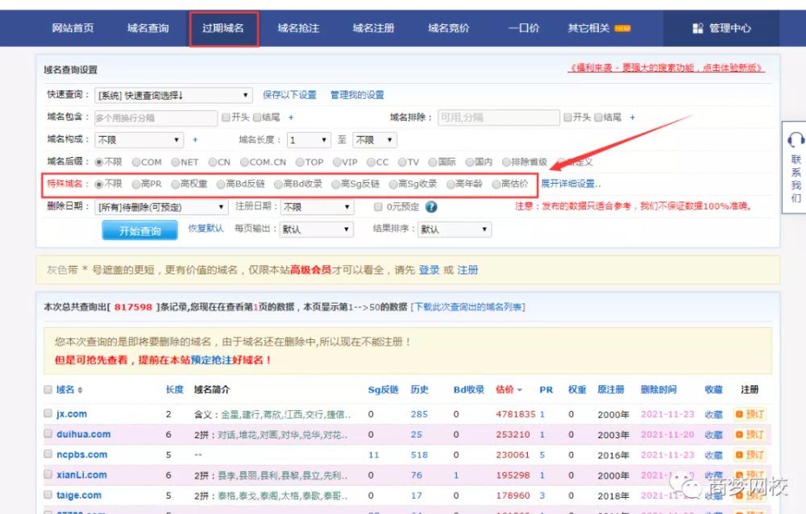The width and height of the screenshot is (806, 514).
Task: Open the 管理中心 grid icon
Action: click(x=697, y=28)
